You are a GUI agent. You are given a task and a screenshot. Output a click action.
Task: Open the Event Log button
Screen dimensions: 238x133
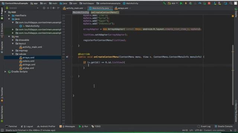204,126
